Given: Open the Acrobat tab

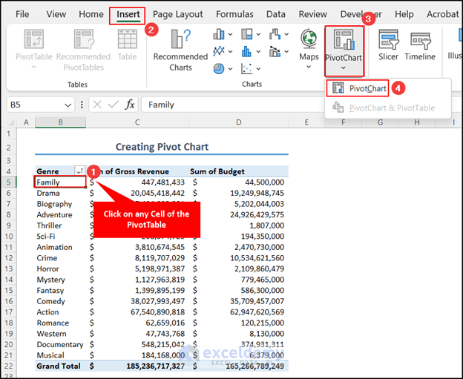Looking at the screenshot, I should (443, 14).
